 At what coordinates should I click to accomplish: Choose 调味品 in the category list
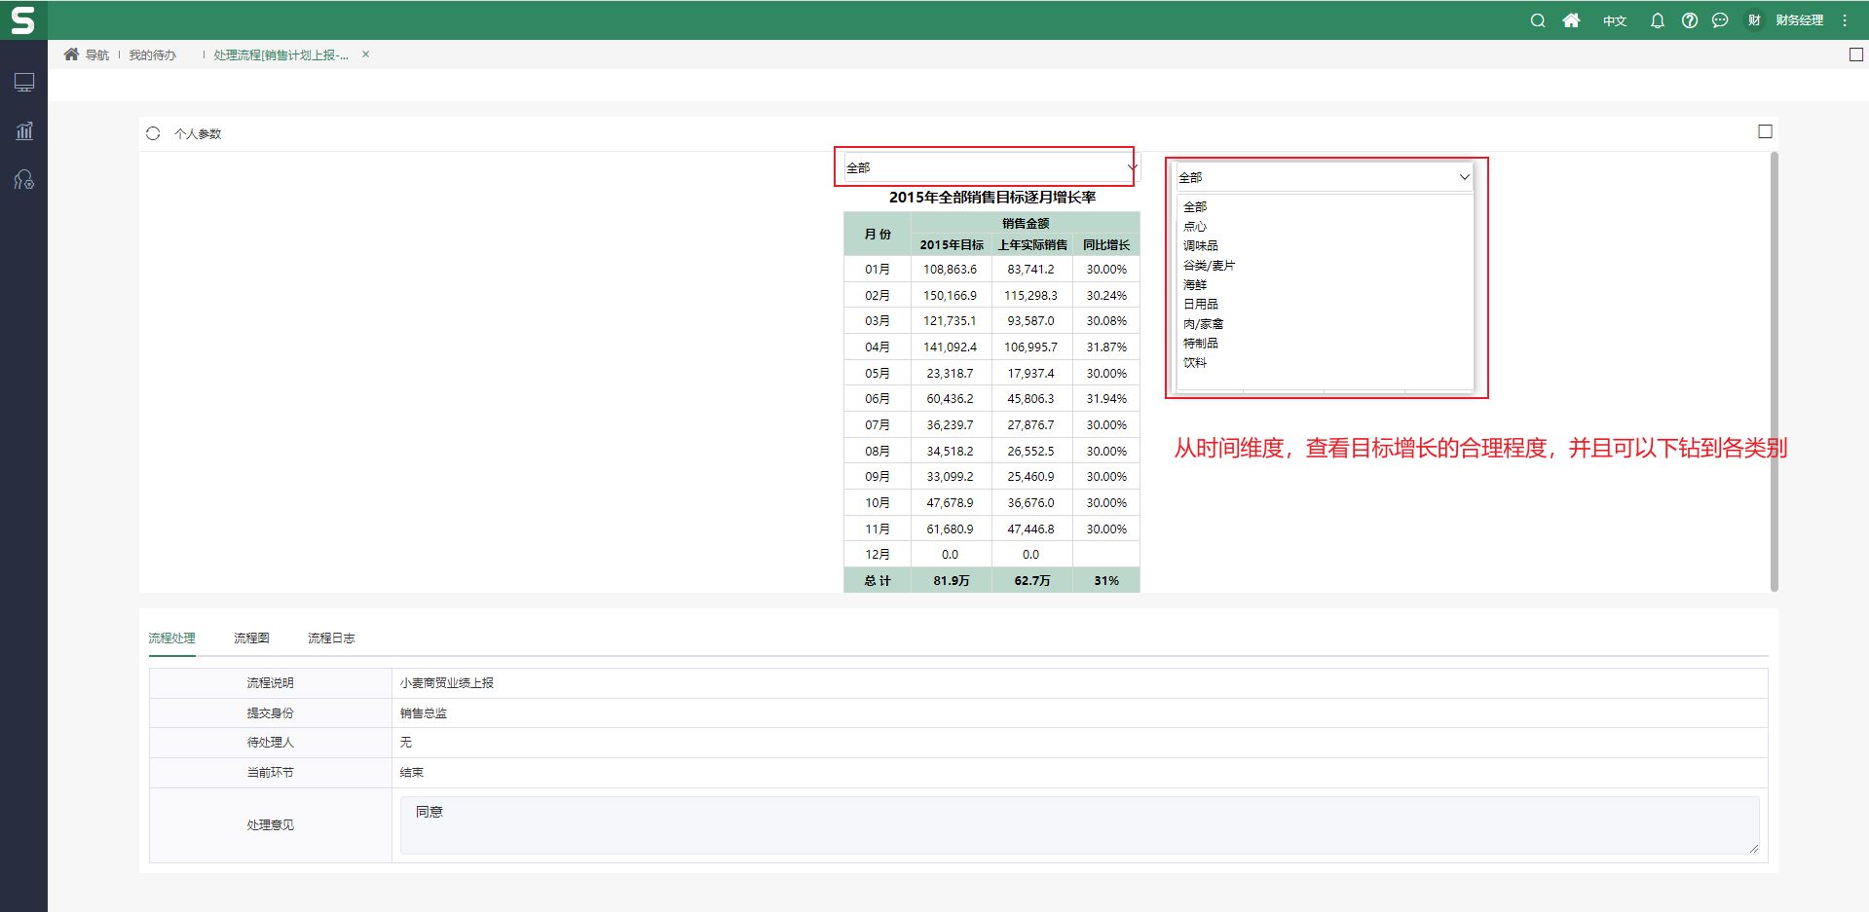pos(1201,246)
